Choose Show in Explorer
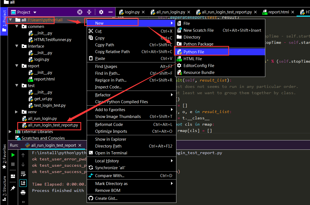310x205 pixels. tap(131, 139)
